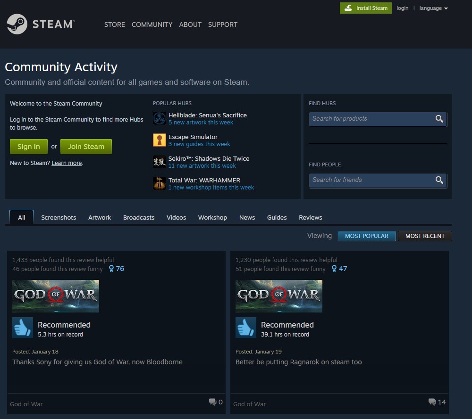This screenshot has width=472, height=419.
Task: Select the All tab
Action: pyautogui.click(x=21, y=217)
